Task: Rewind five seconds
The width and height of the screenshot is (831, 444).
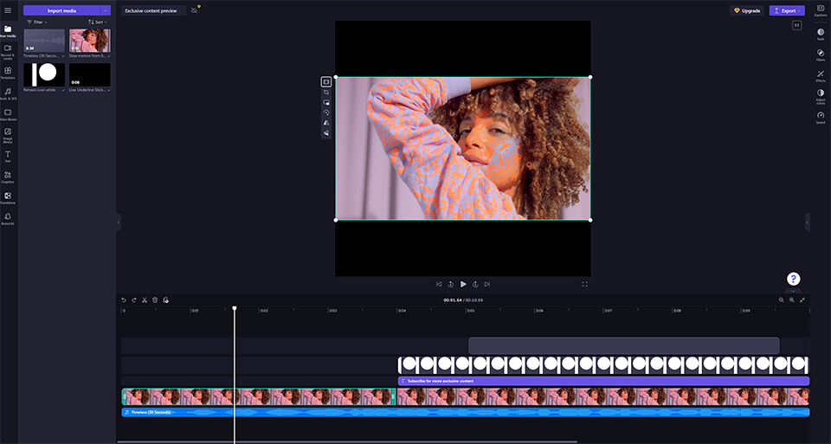Action: coord(450,284)
